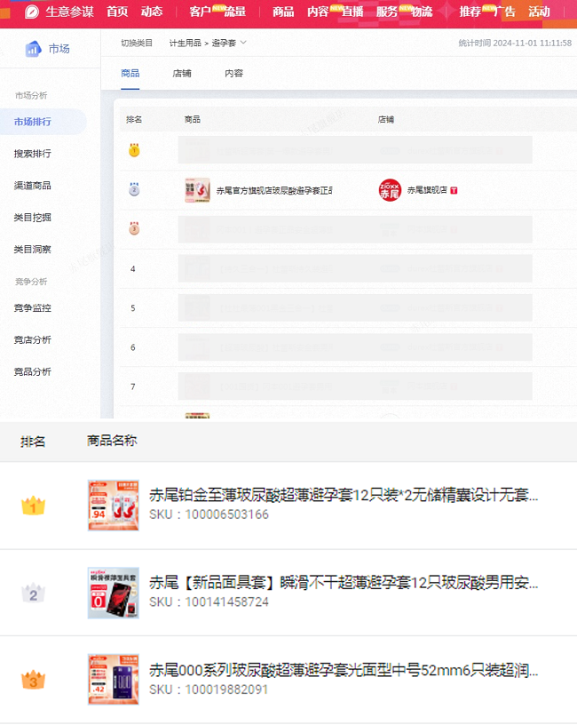Click SKU 100141458724 text
Screen dimensions: 577x725
coord(209,602)
